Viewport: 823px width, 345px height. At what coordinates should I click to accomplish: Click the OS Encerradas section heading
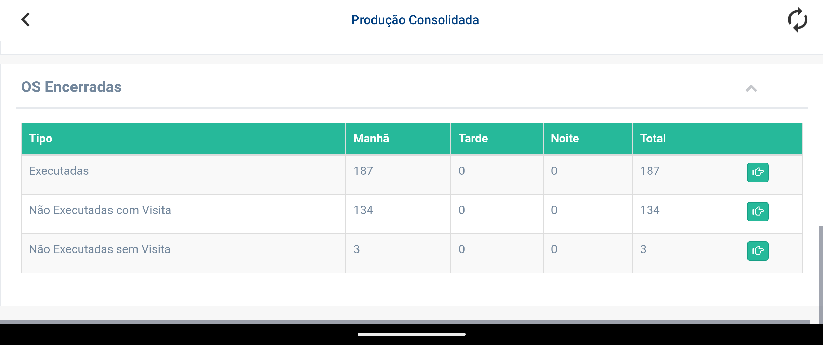click(x=71, y=87)
